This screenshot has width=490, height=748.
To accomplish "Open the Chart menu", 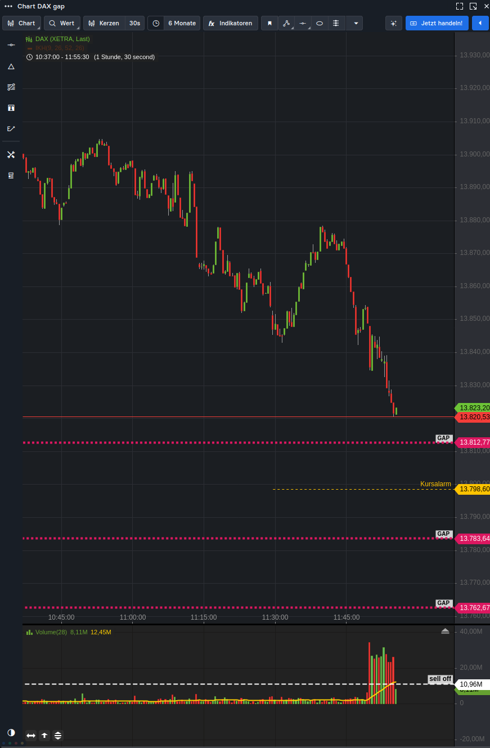I will tap(21, 23).
